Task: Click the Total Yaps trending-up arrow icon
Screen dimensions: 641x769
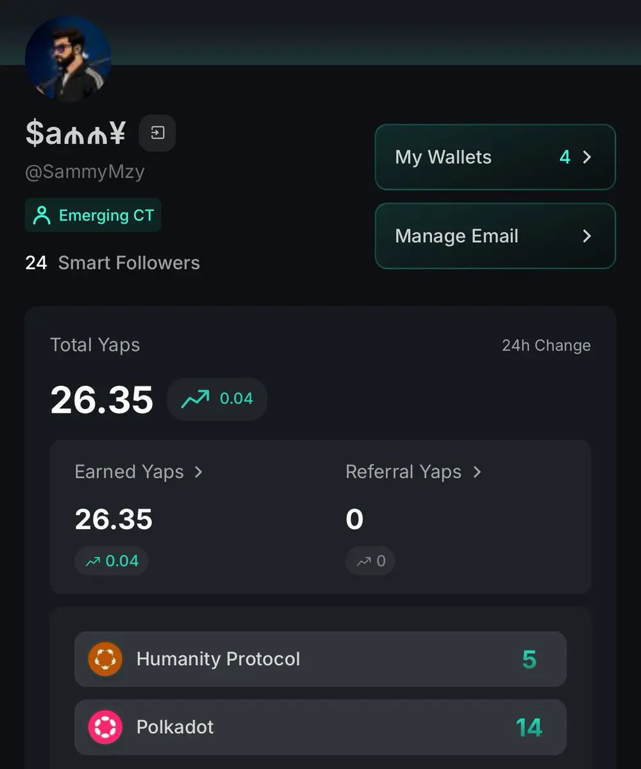Action: tap(195, 399)
